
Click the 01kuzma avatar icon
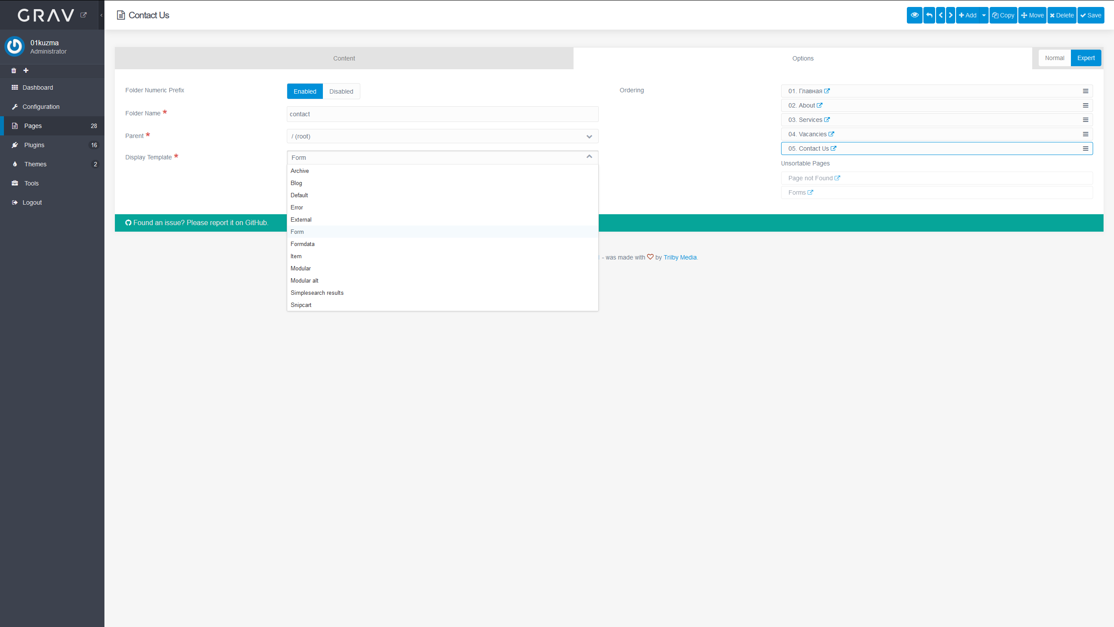pyautogui.click(x=15, y=47)
